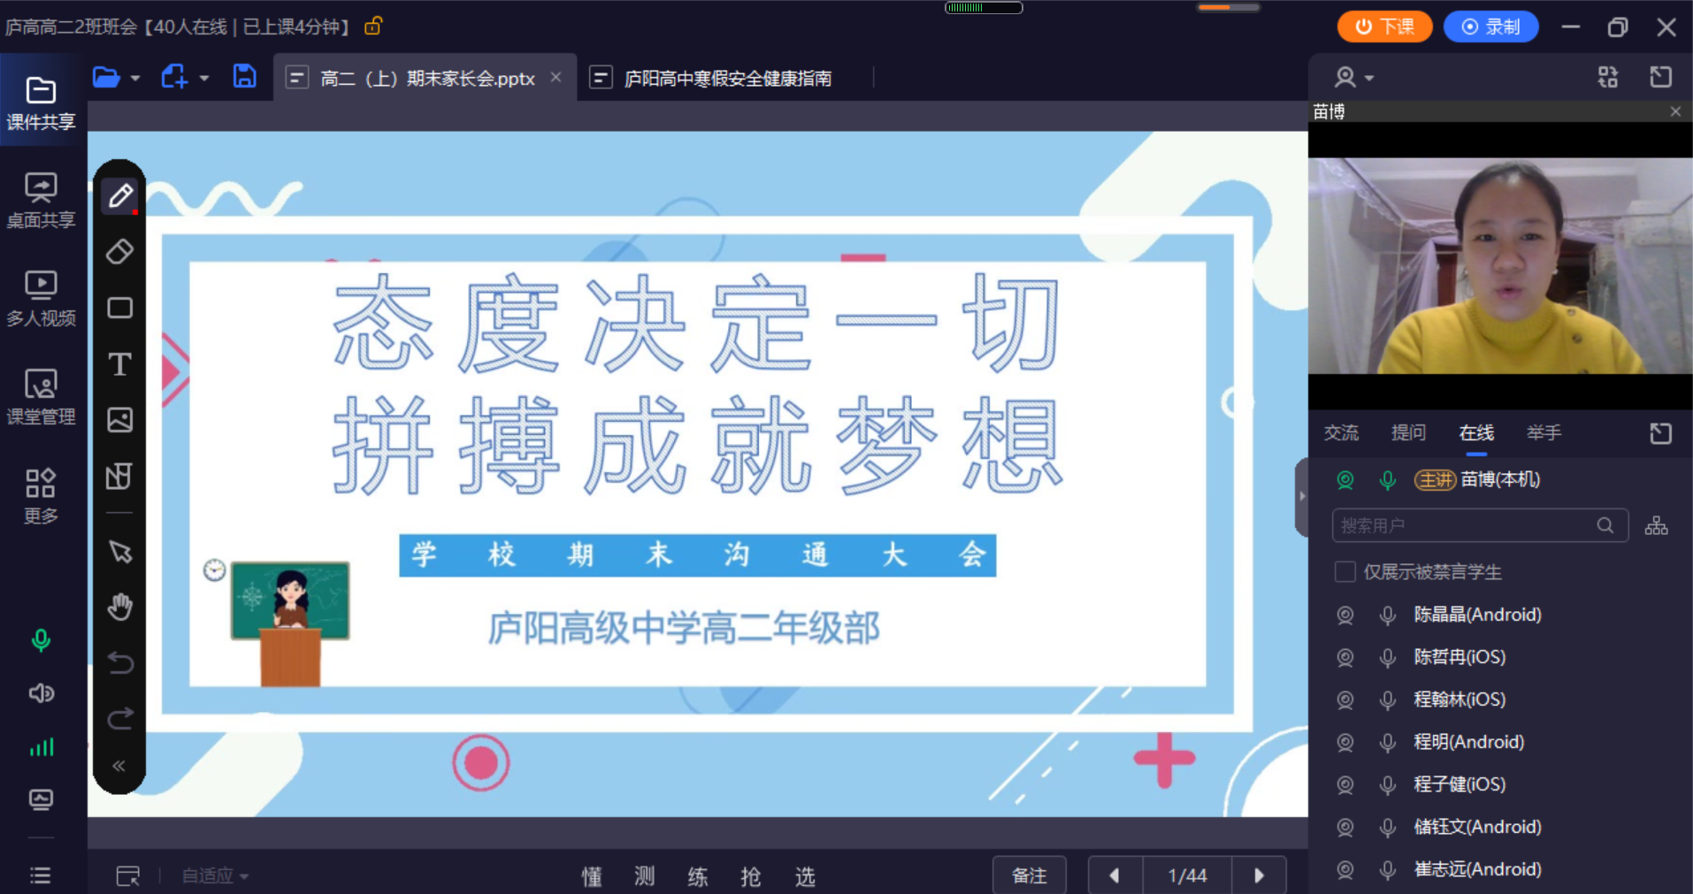Click the slide thumbnail view icon
1693x894 pixels.
coord(128,875)
